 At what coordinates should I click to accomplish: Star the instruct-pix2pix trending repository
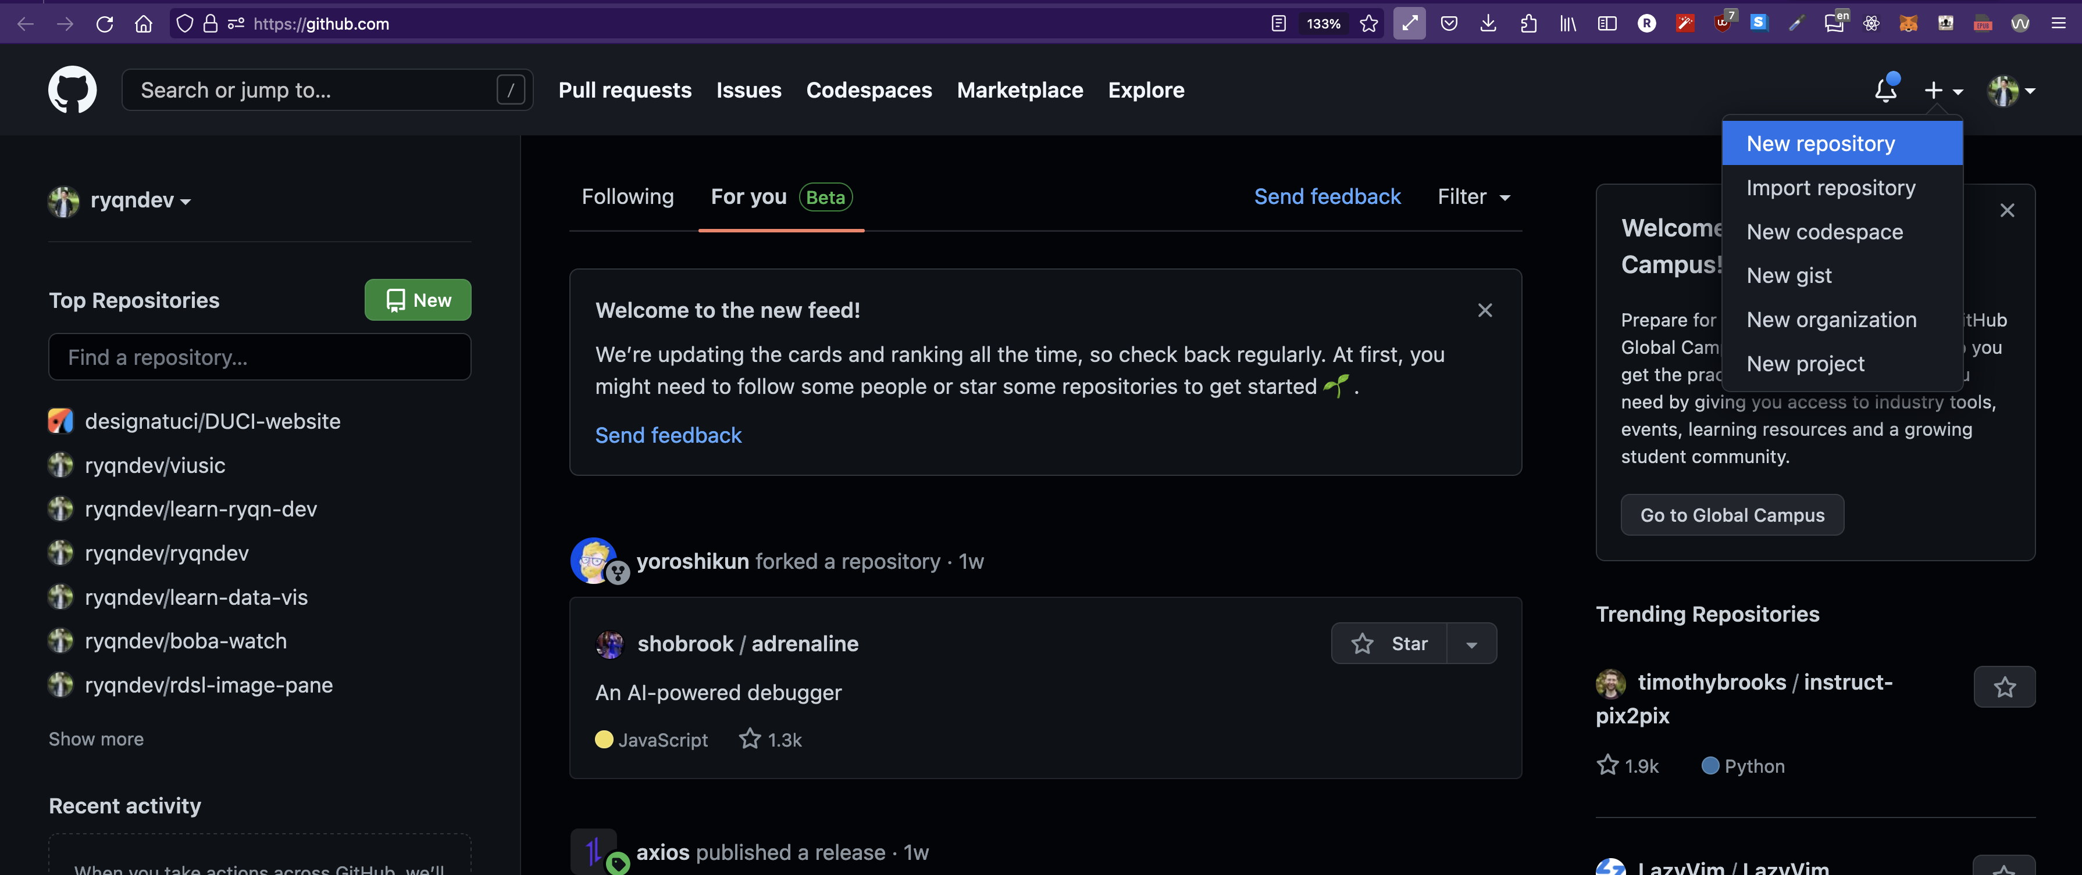click(2005, 687)
